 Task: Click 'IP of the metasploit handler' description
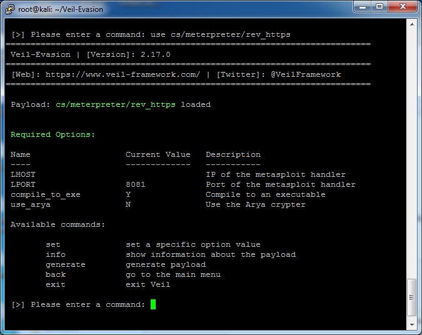(x=276, y=174)
